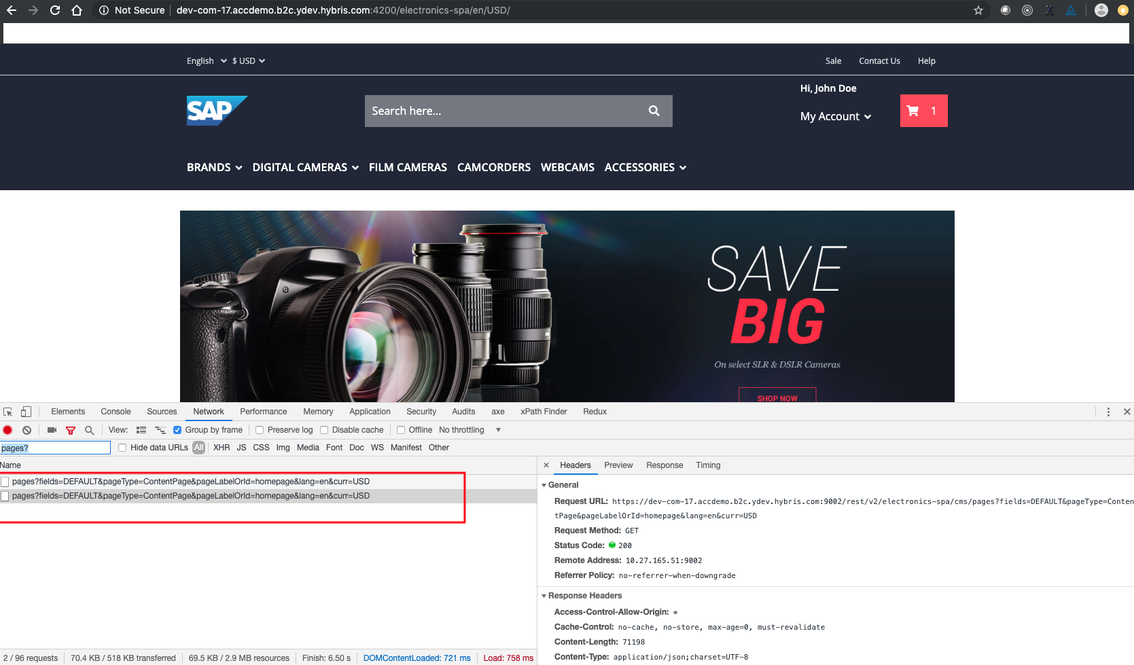Collapse the Response Headers section
The width and height of the screenshot is (1134, 665).
(544, 596)
